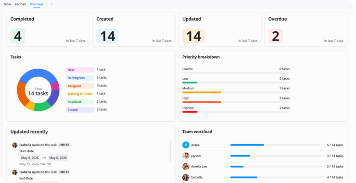
Task: Click Annie's avatar in Team workload
Action: [186, 145]
